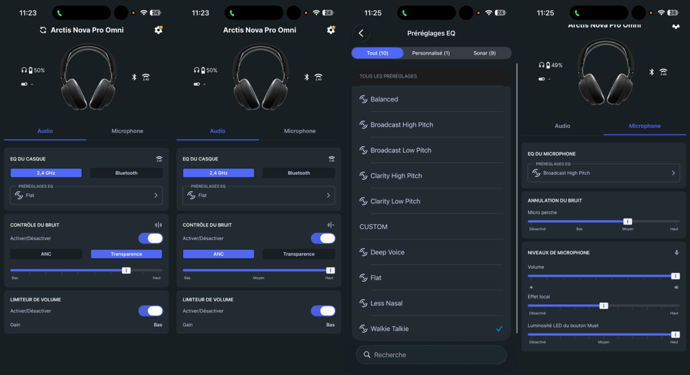Screen dimensions: 690x375
Task: Disable volume limiter switch on ANC-active screen
Action: (x=323, y=311)
